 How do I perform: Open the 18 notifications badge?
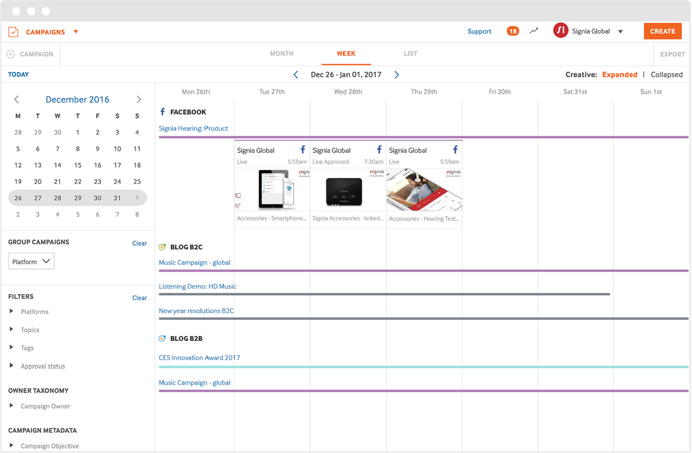tap(513, 31)
